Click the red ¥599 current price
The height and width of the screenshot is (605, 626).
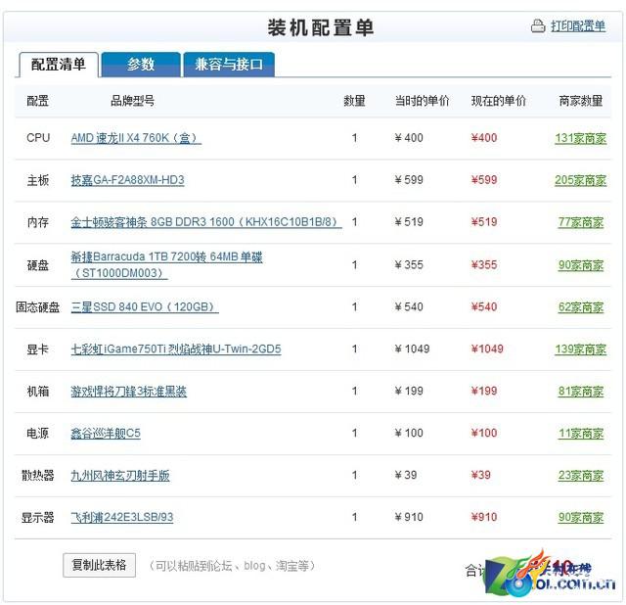(x=484, y=180)
